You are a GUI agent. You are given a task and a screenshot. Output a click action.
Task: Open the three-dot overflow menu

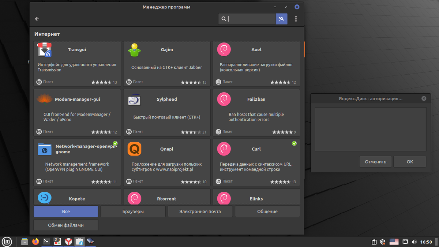296,19
